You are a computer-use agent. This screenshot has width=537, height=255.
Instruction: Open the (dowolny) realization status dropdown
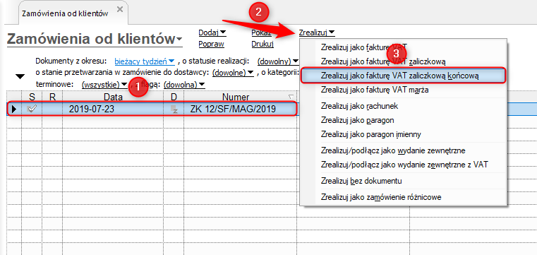(278, 61)
